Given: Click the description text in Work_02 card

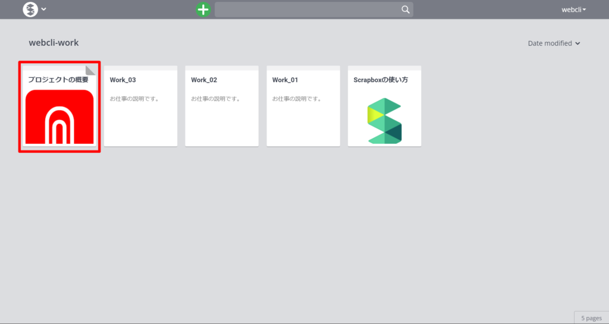Looking at the screenshot, I should pos(215,99).
